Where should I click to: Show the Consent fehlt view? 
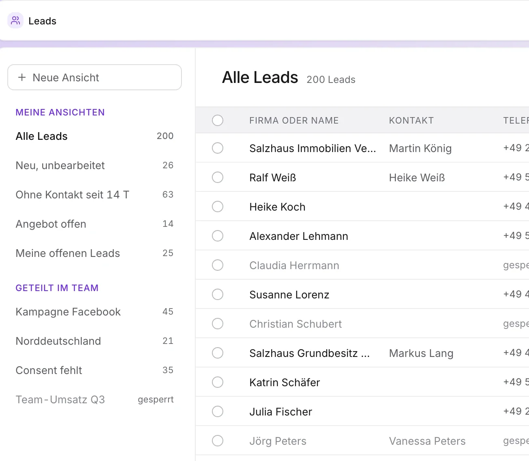(x=95, y=370)
